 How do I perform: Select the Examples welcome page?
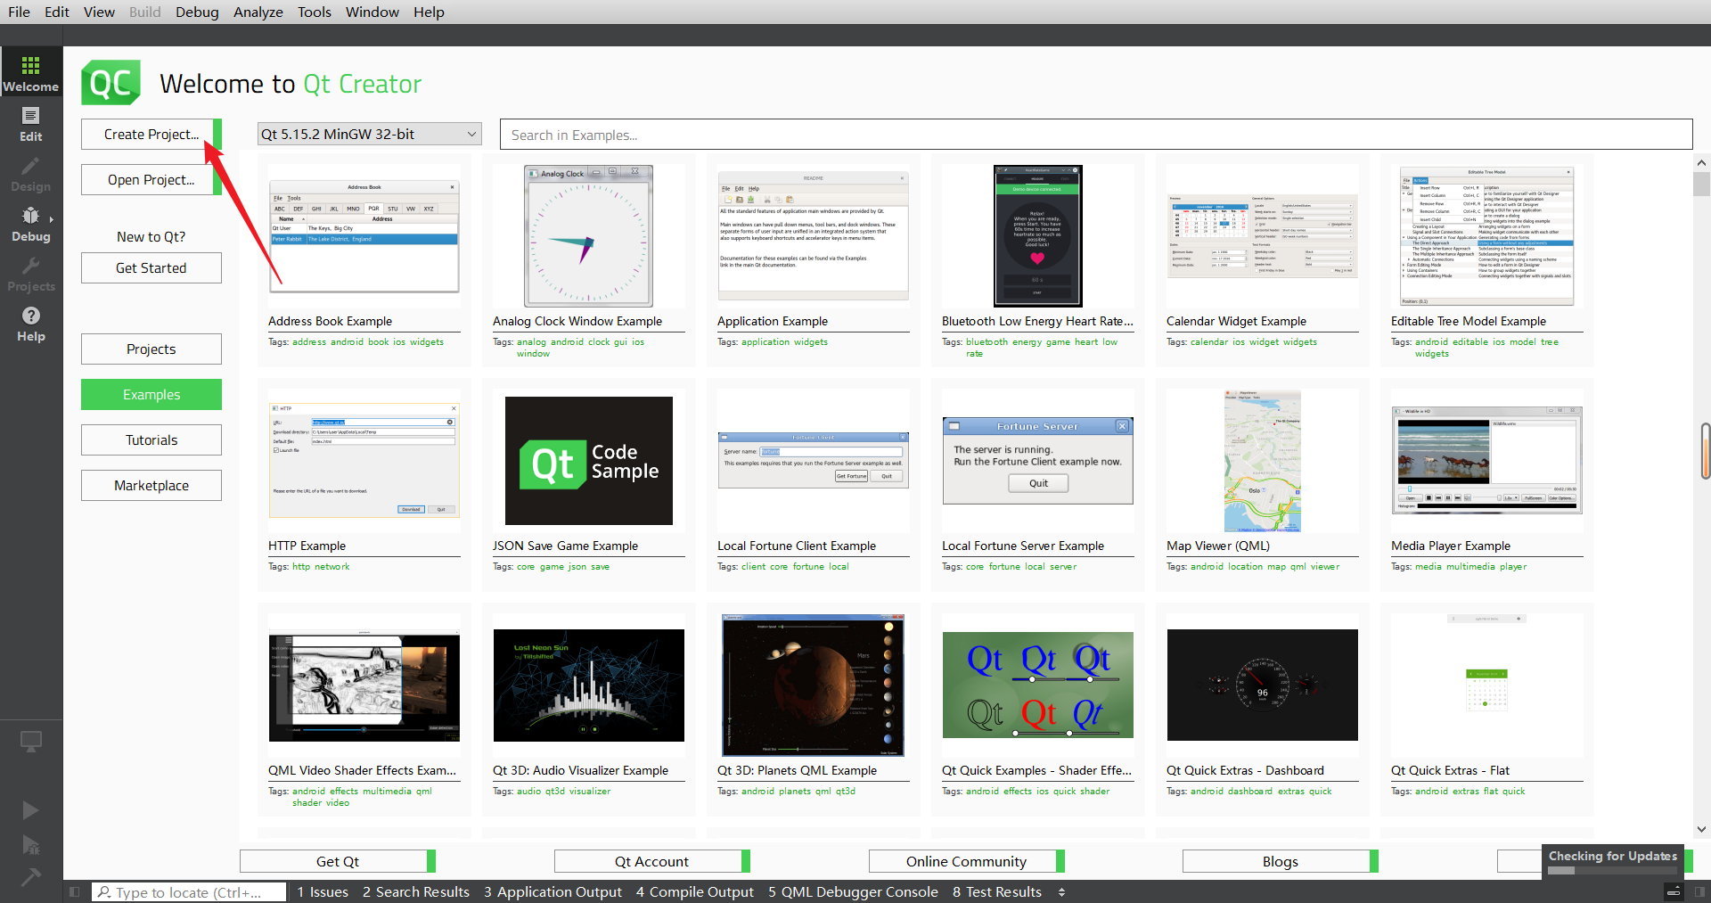(x=151, y=394)
